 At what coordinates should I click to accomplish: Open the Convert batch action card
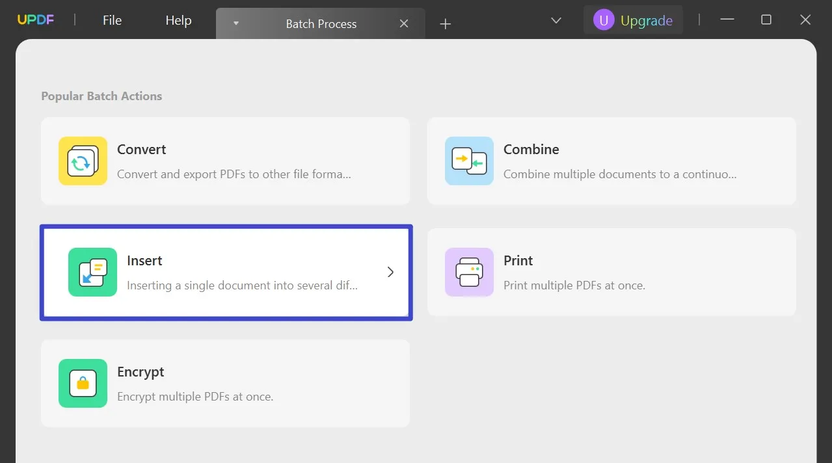click(224, 161)
